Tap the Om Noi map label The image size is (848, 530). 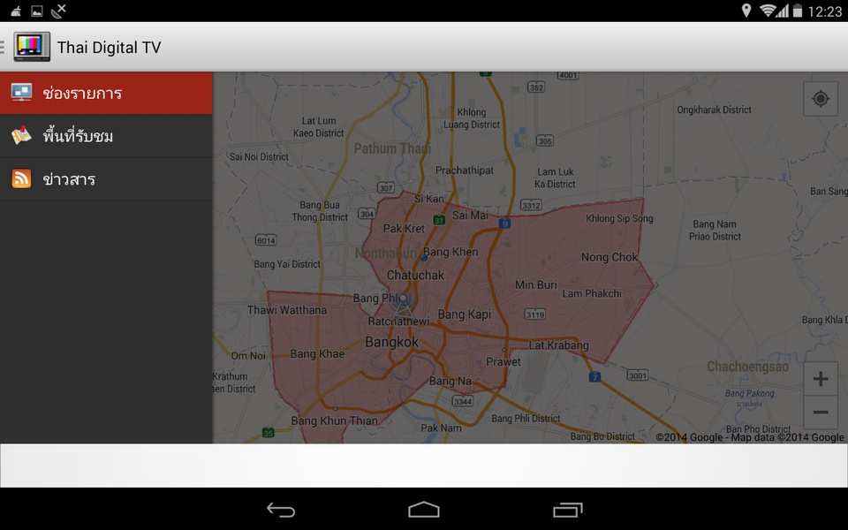(248, 355)
